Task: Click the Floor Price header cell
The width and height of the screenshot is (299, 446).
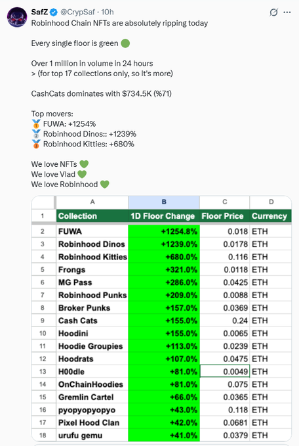Action: click(225, 216)
